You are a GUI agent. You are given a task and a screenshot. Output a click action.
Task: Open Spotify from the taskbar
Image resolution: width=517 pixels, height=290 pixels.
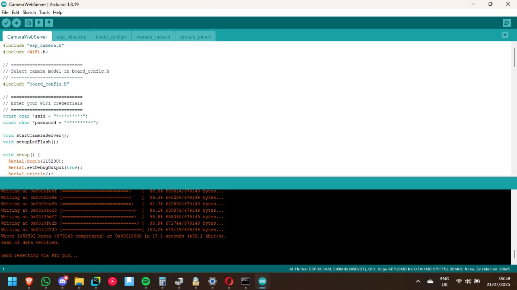coord(146,281)
